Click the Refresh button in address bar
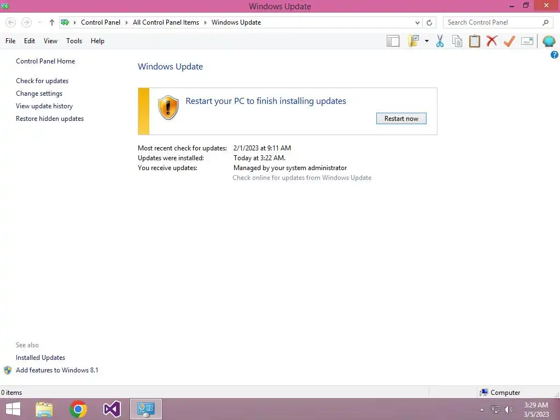Screen dimensions: 560x420 tap(429, 22)
